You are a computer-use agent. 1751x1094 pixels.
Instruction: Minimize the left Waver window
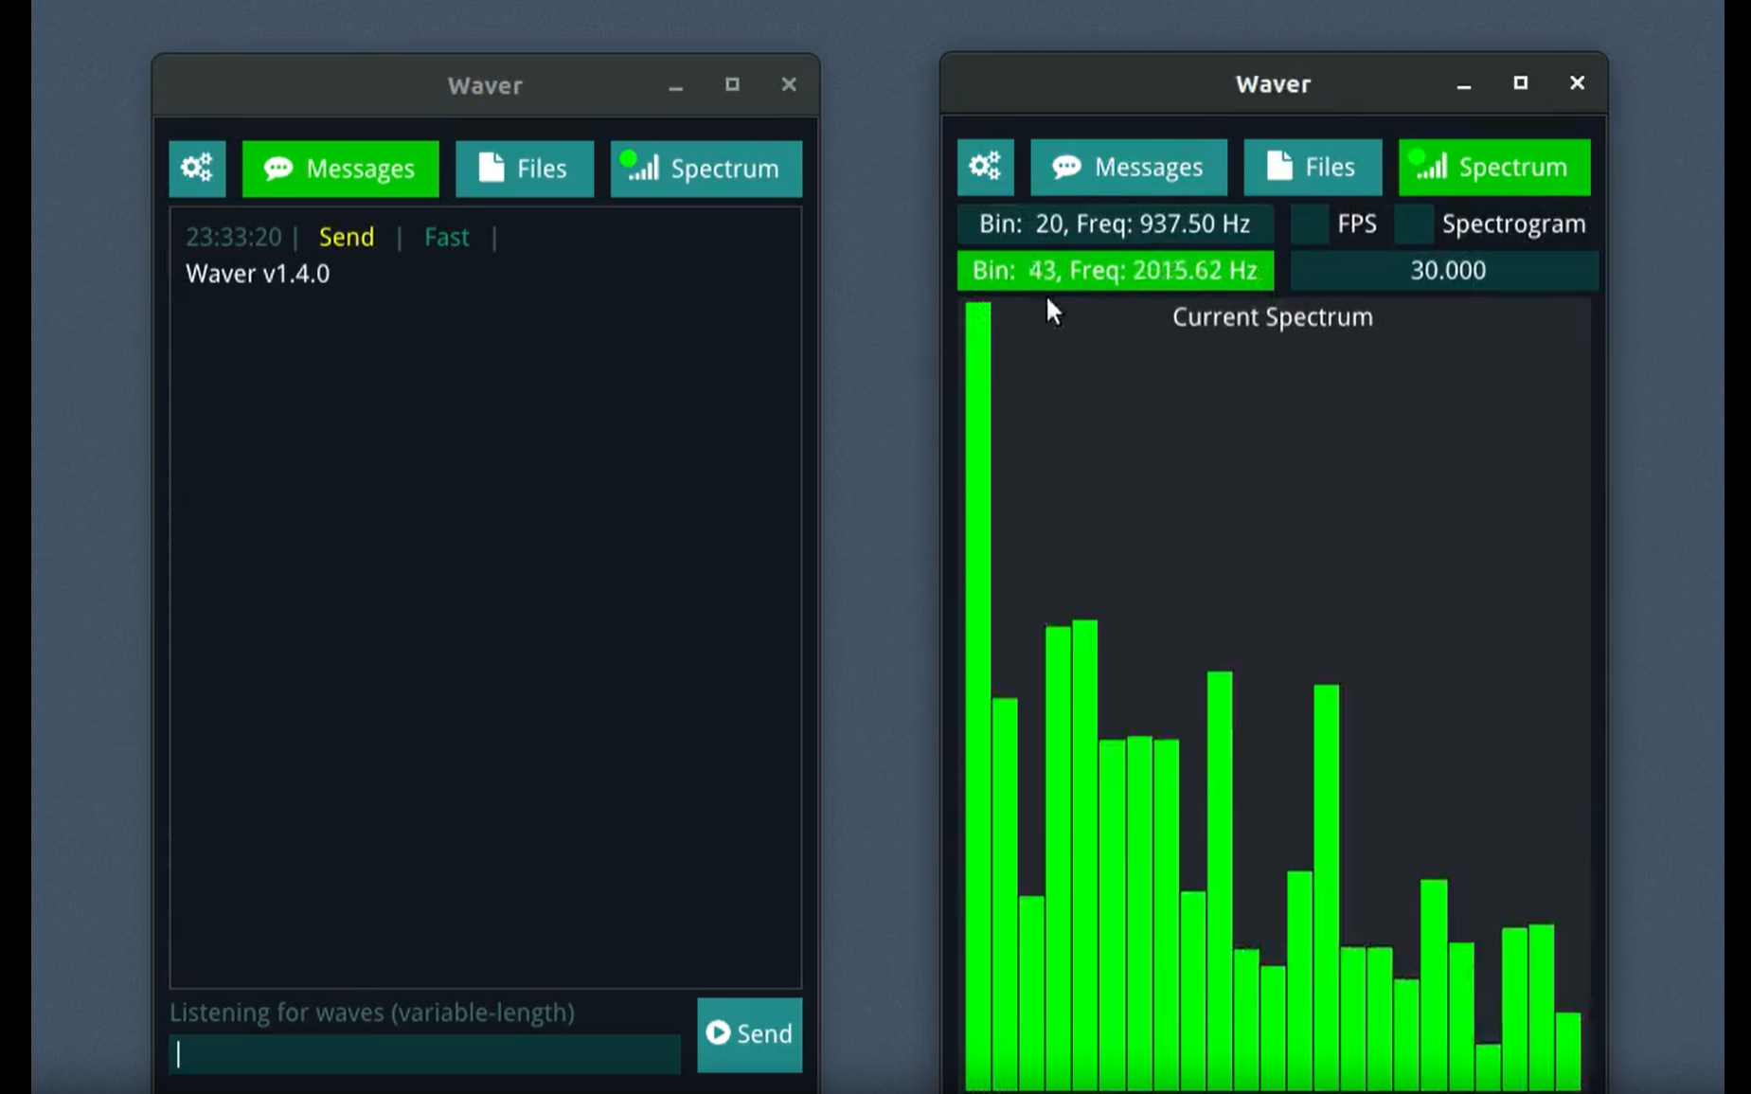pyautogui.click(x=675, y=85)
